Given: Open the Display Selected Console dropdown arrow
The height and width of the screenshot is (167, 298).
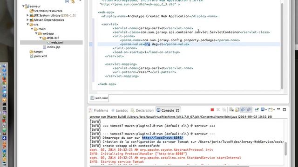Looking at the screenshot, I should pos(266,110).
